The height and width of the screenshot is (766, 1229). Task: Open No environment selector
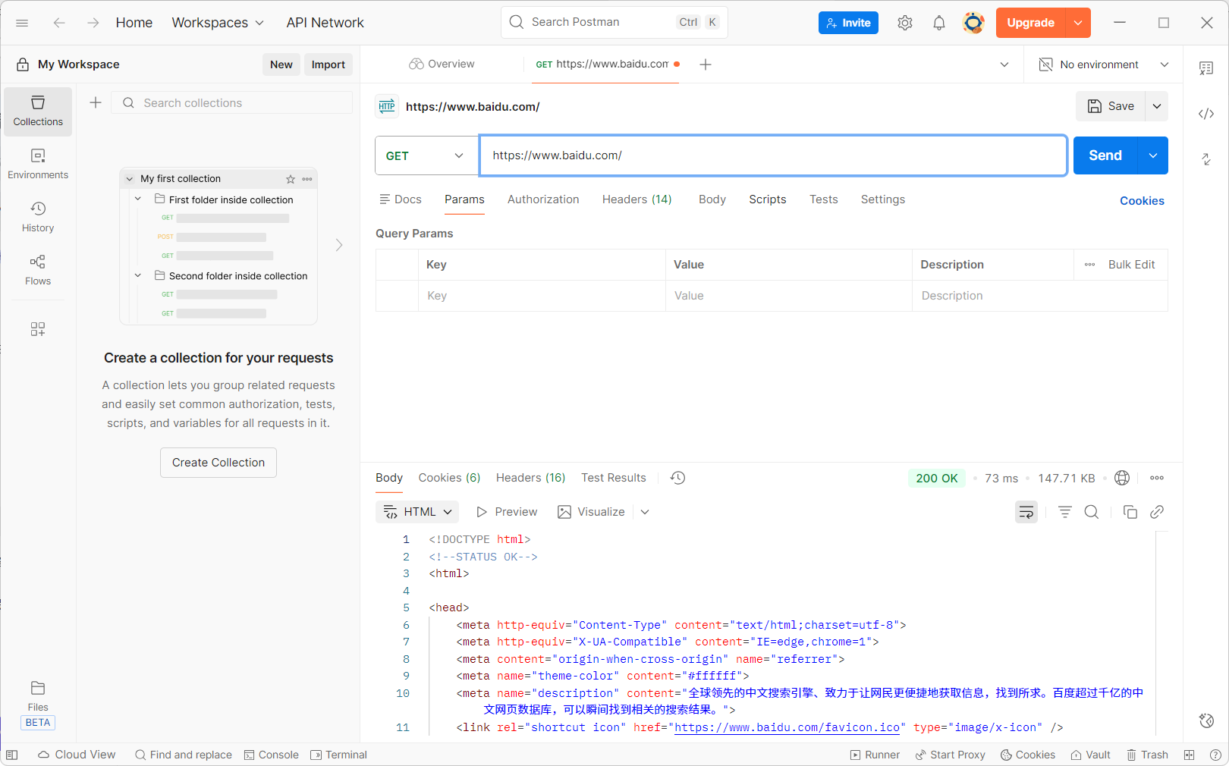(1104, 64)
